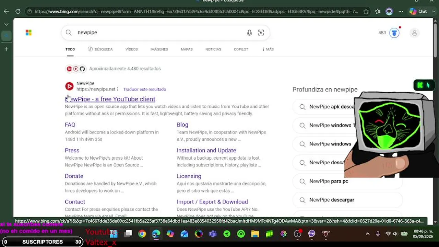The image size is (439, 247).
Task: Open the Copilot Chat button
Action: (x=418, y=11)
